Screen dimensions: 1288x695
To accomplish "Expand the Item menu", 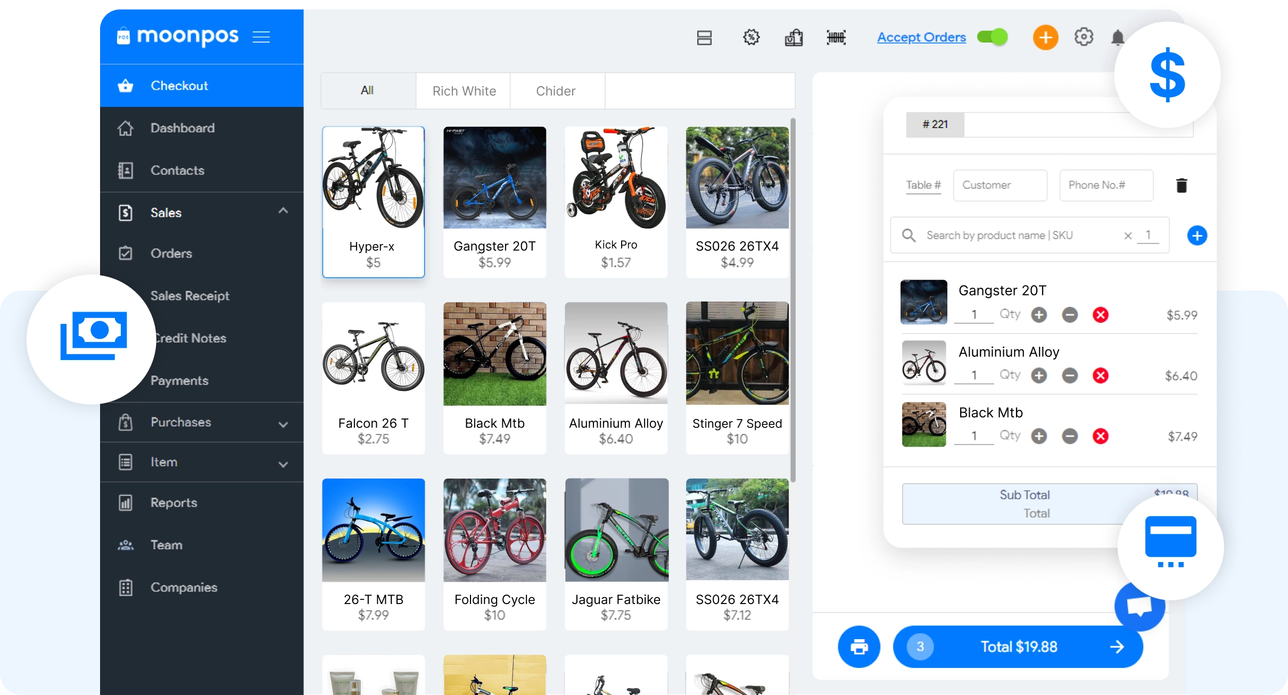I will click(283, 464).
